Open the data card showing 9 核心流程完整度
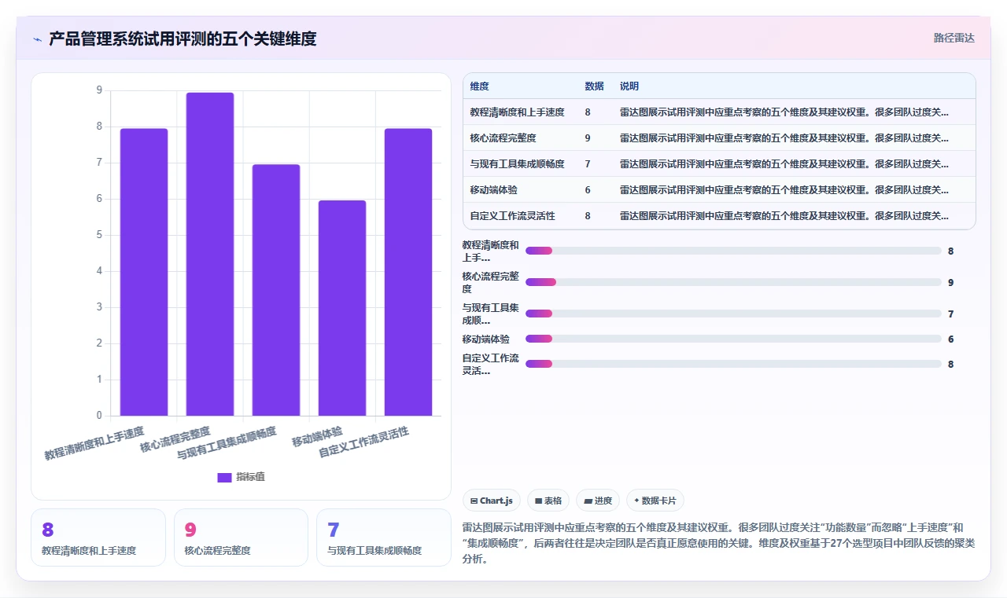1007x598 pixels. [241, 537]
